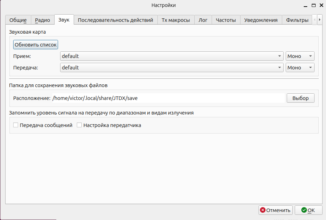Click Отменить to cancel settings
The width and height of the screenshot is (326, 220).
[x=276, y=210]
